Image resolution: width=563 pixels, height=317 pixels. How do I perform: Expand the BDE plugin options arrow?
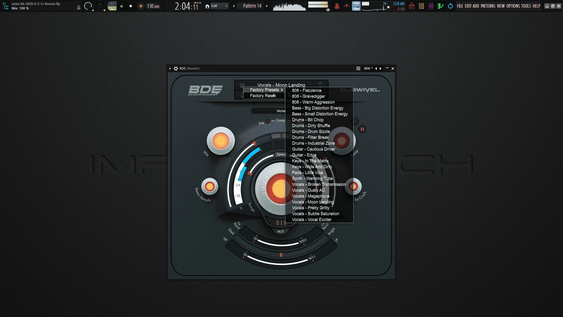(170, 68)
